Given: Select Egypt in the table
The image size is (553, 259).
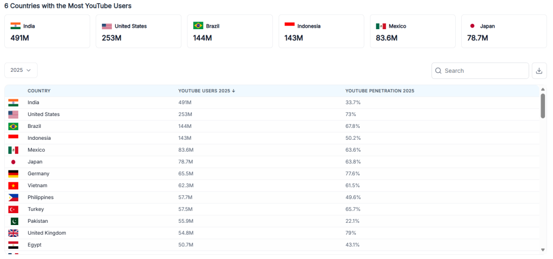Looking at the screenshot, I should coord(35,245).
